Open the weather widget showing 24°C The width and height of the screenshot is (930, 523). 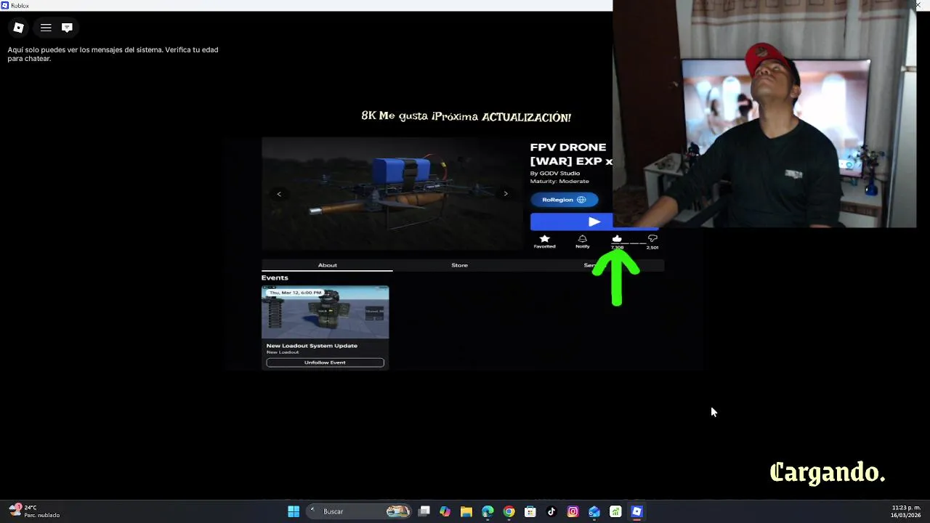point(35,511)
